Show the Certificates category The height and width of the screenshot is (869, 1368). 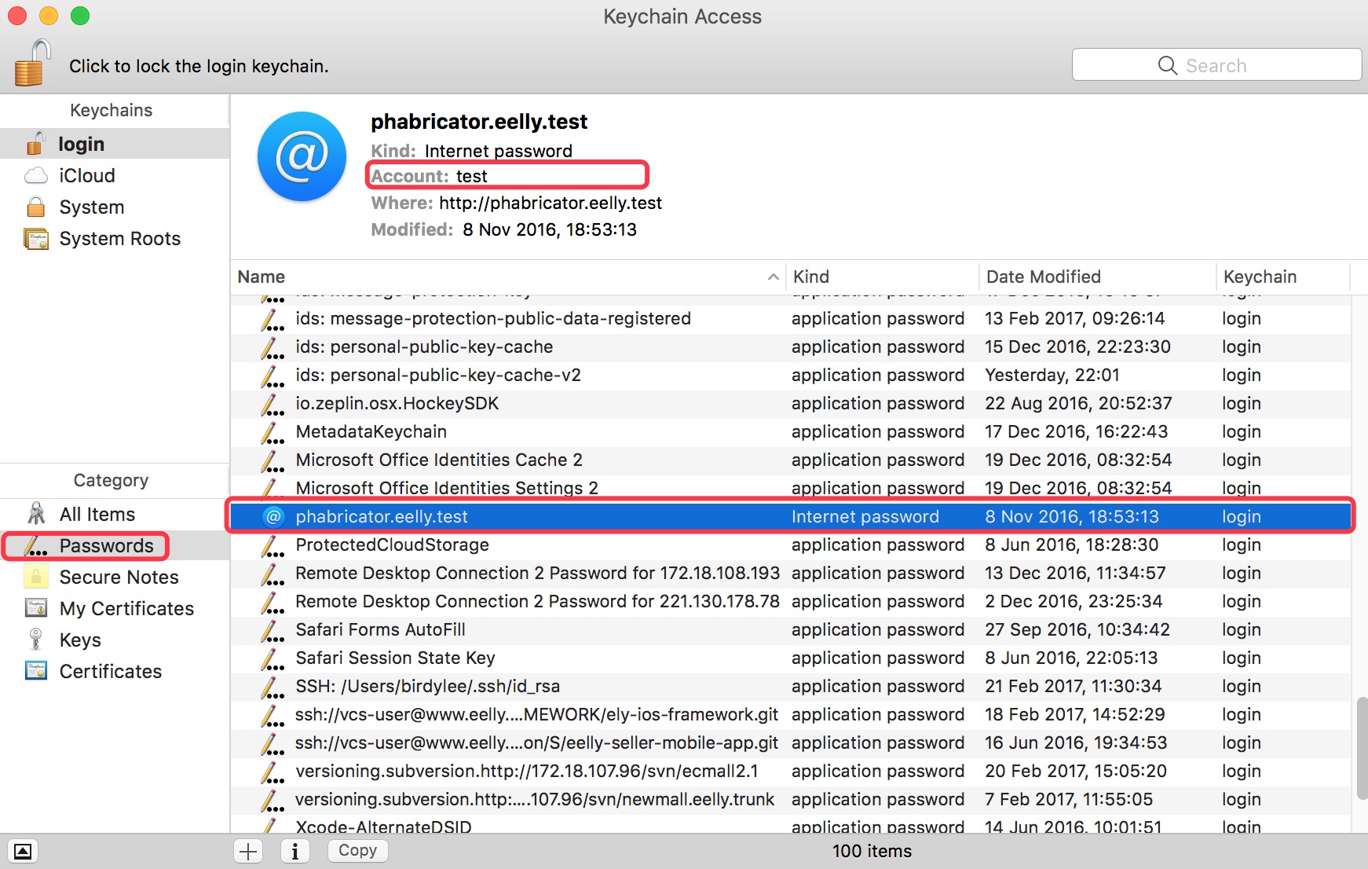111,671
